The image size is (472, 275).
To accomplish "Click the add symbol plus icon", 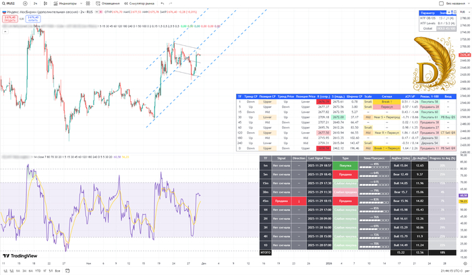I will coord(26,3).
